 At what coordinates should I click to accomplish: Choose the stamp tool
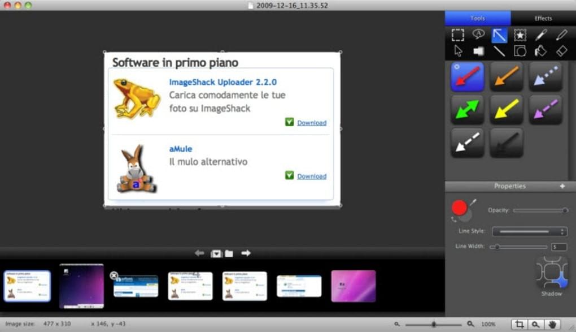tap(520, 35)
